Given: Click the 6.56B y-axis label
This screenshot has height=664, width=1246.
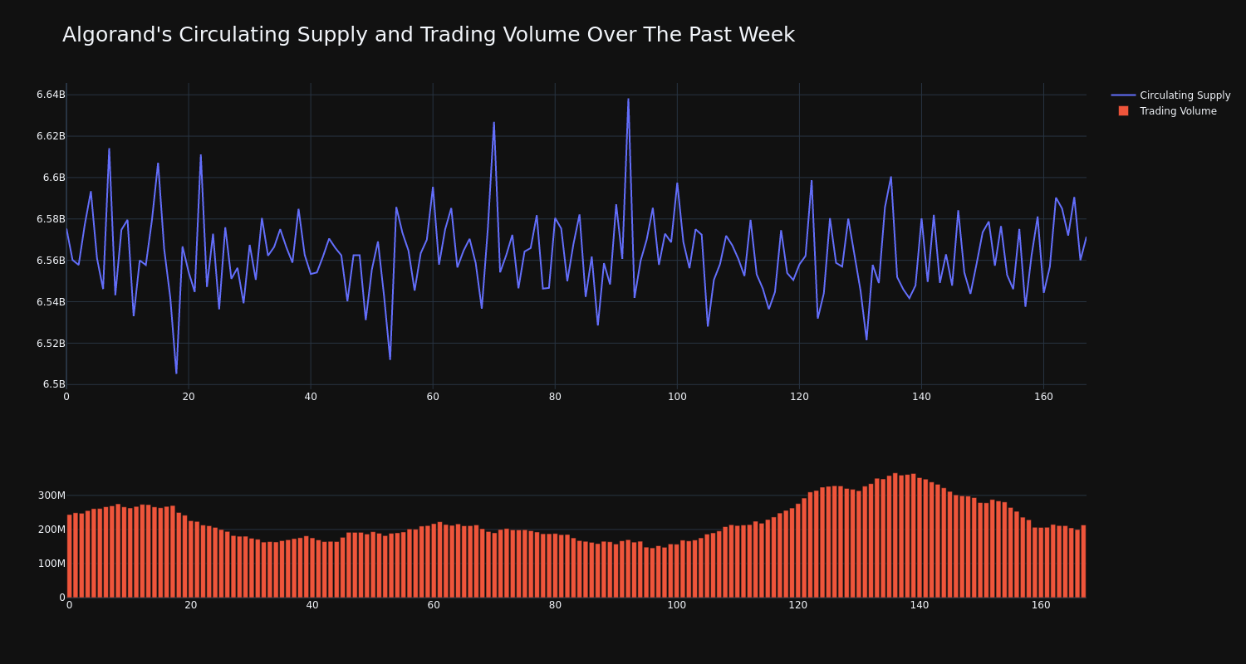Looking at the screenshot, I should pos(51,261).
